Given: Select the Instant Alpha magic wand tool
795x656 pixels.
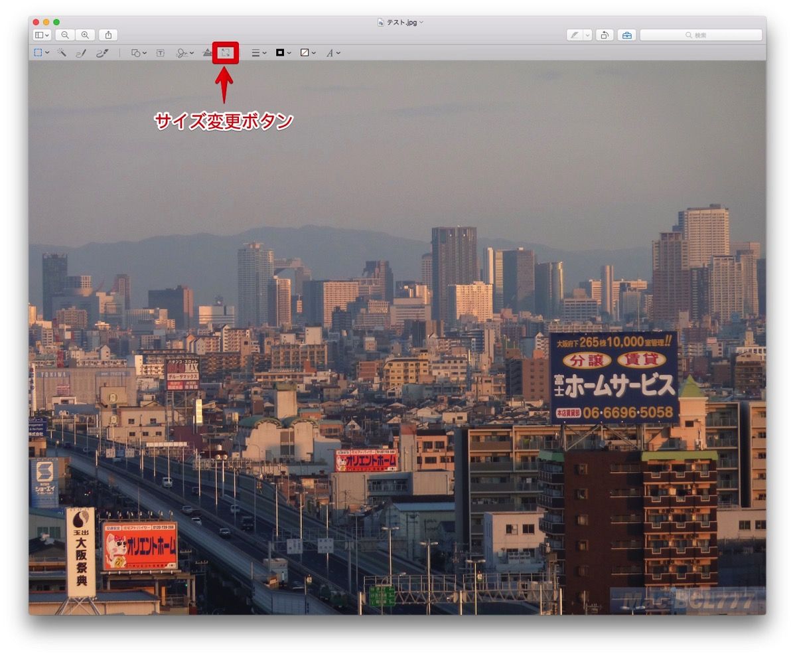Looking at the screenshot, I should point(61,52).
